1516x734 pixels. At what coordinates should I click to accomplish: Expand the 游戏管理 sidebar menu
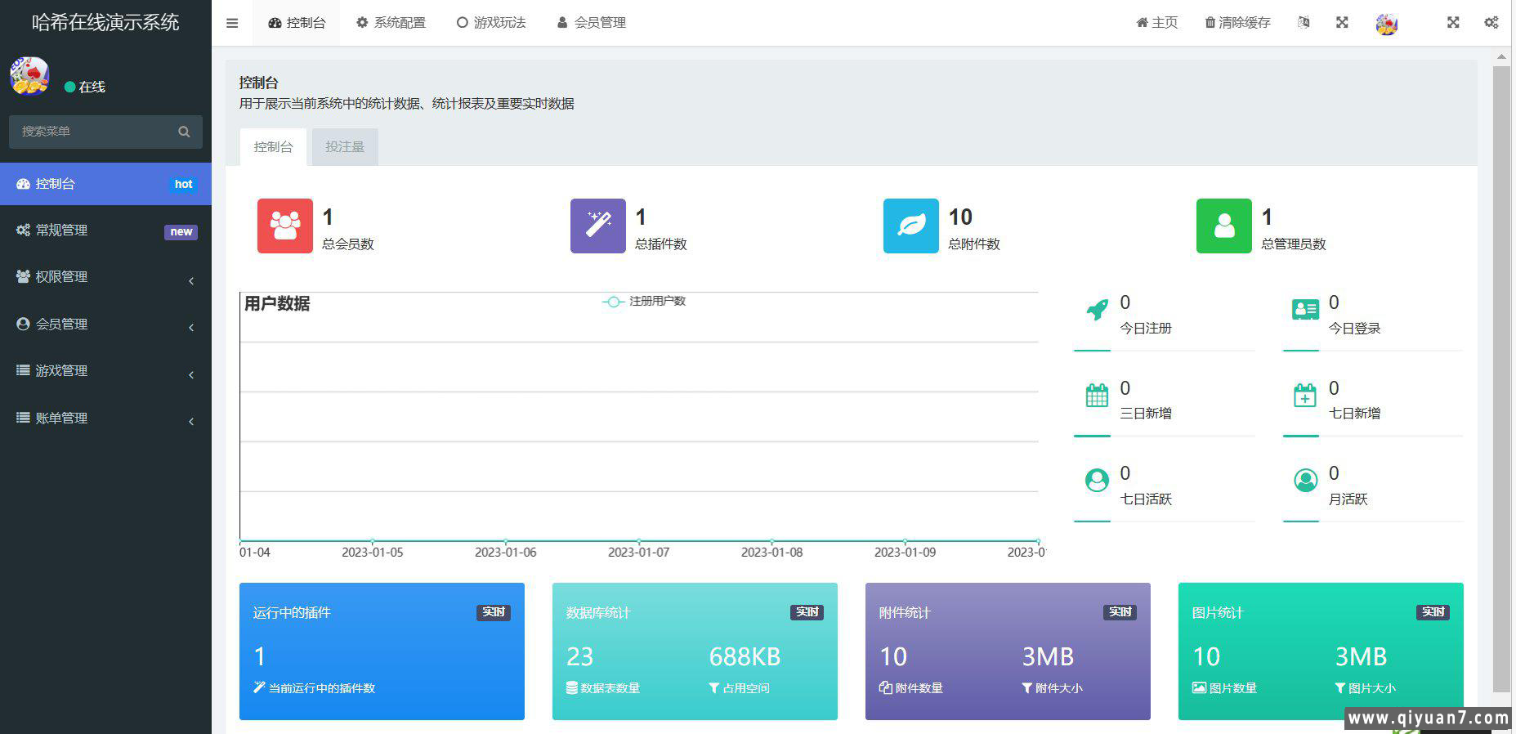[105, 371]
